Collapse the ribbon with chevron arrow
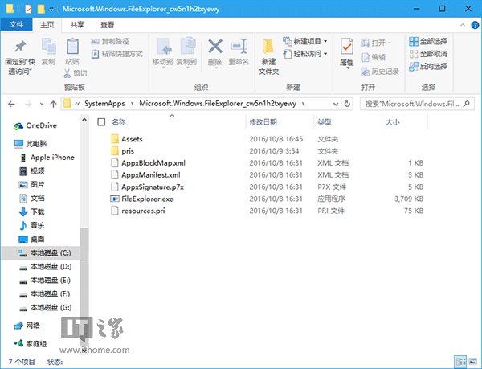 pyautogui.click(x=463, y=25)
